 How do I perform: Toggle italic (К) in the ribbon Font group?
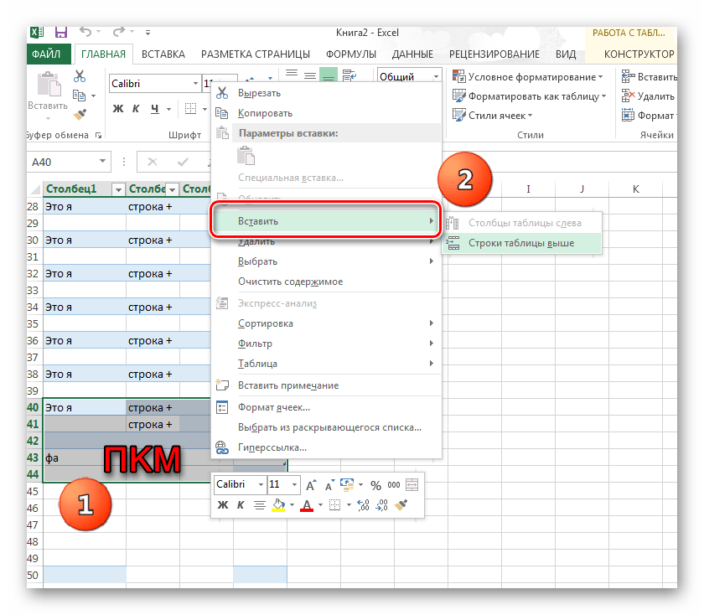click(x=136, y=108)
